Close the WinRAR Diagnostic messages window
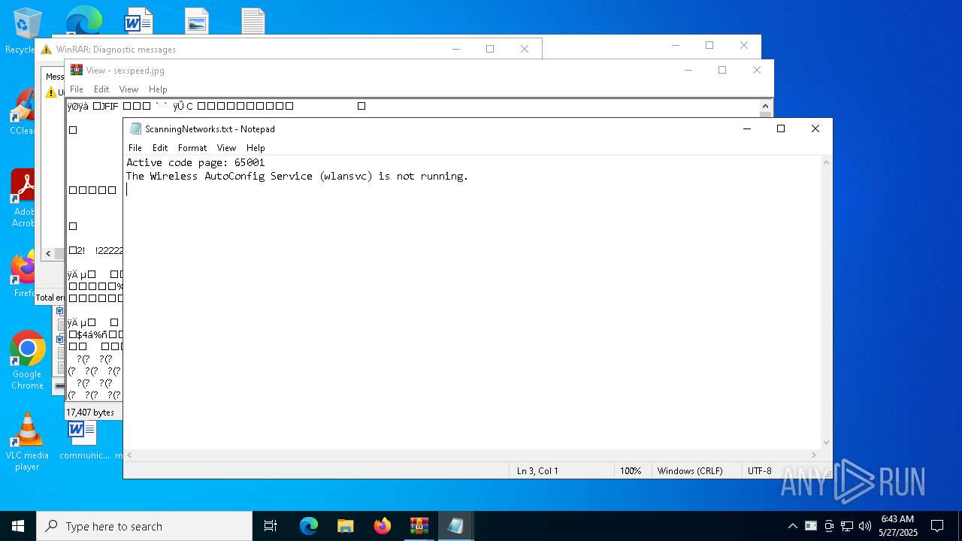Image resolution: width=962 pixels, height=541 pixels. tap(525, 49)
